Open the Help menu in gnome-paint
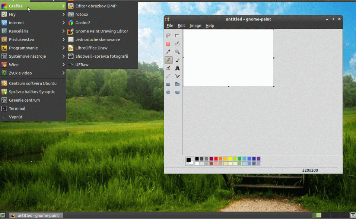 point(210,26)
